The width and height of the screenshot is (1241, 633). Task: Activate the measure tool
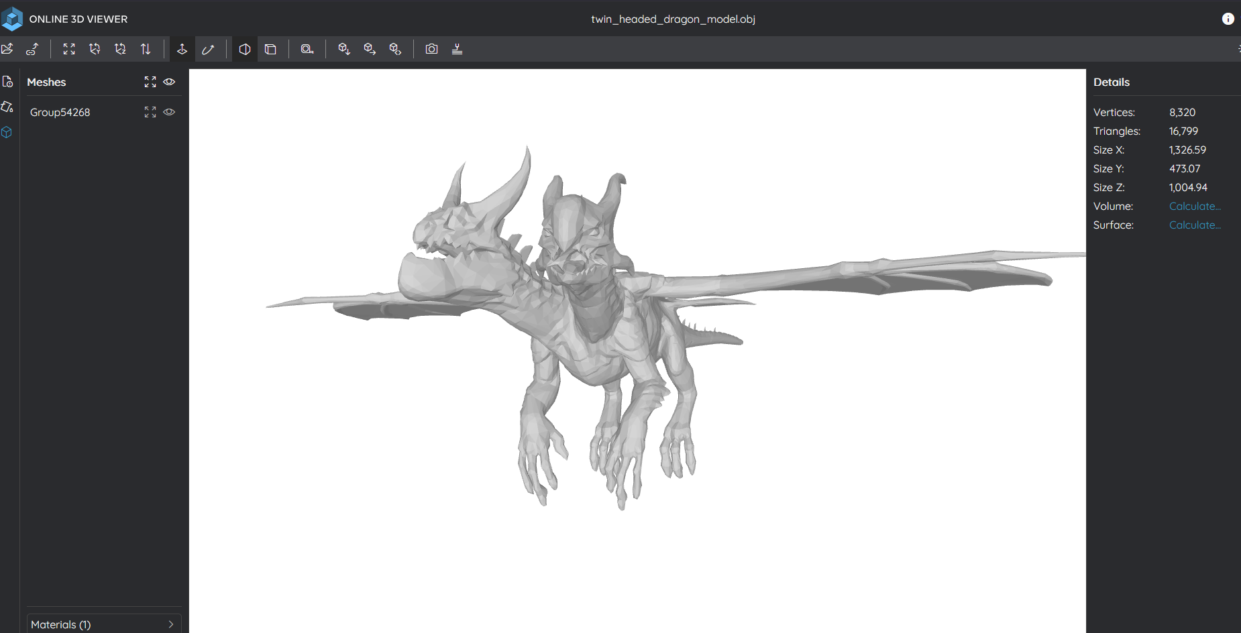click(307, 49)
